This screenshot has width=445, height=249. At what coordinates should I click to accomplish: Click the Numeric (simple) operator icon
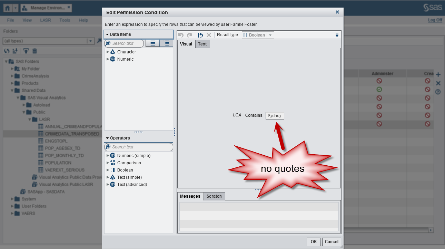point(112,155)
